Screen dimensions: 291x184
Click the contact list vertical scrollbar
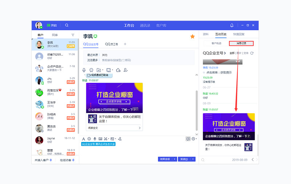[78, 86]
